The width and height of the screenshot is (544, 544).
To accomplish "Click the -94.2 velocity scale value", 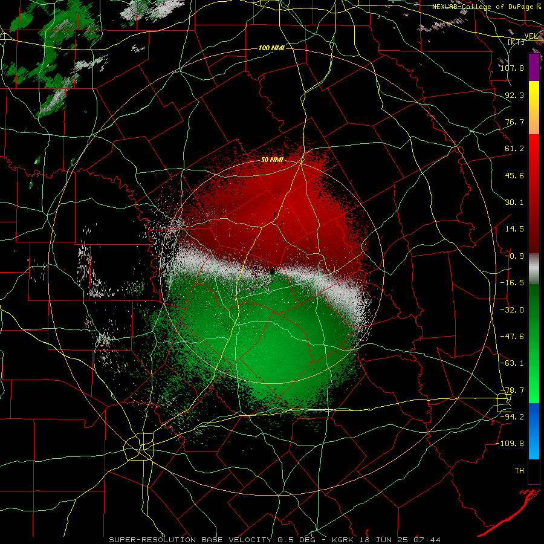I will click(512, 416).
